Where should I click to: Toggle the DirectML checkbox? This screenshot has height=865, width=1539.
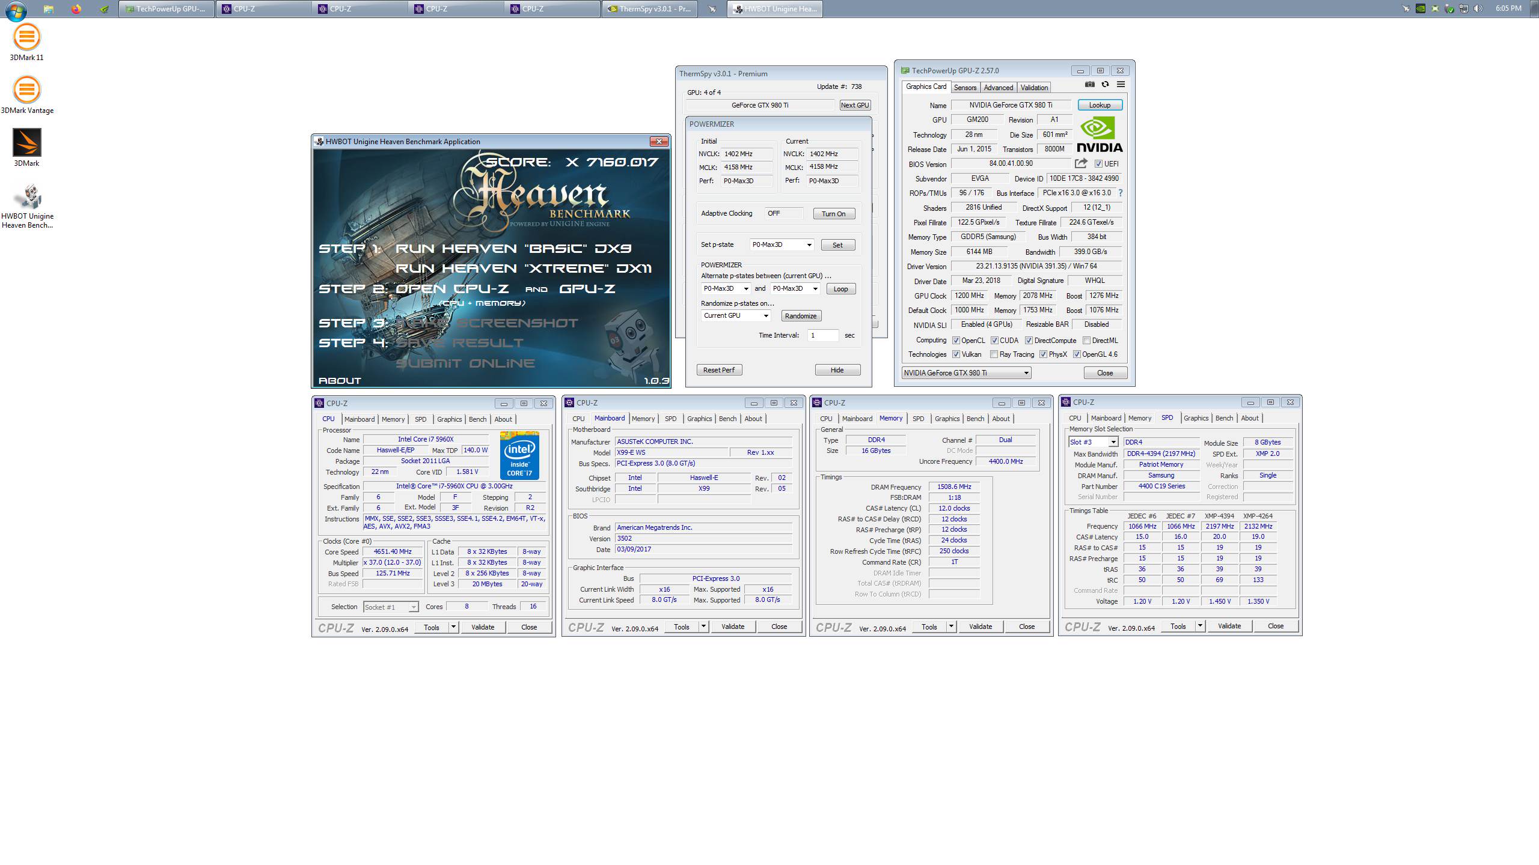coord(1086,341)
